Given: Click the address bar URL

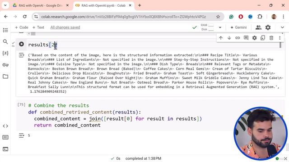Looking at the screenshot, I should 123,17.
